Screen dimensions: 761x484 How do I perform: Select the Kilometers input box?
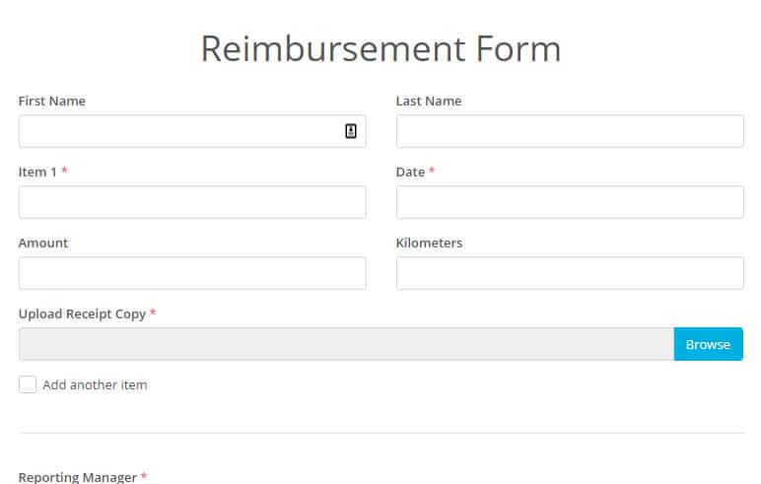570,273
